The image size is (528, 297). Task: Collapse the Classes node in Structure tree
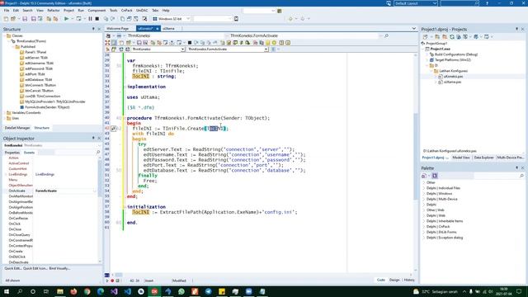click(4, 35)
